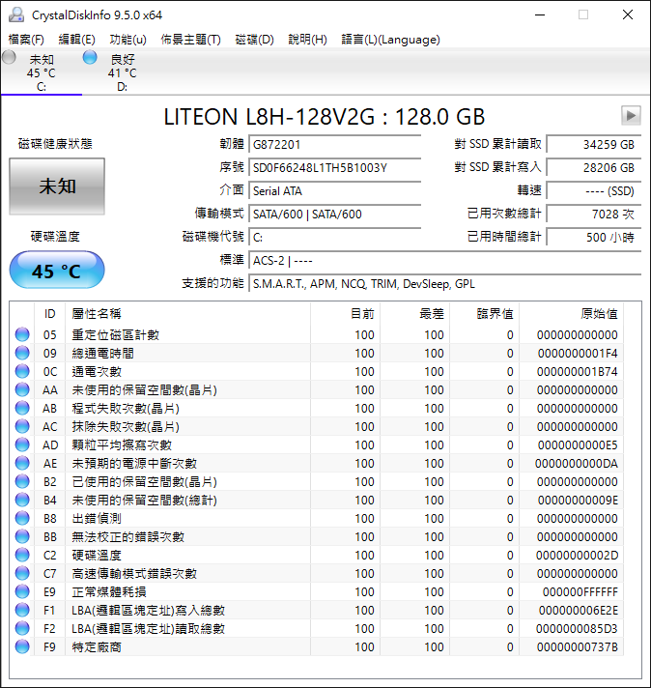Click the blue status icon for ID B8
This screenshot has height=688, width=651.
[22, 518]
